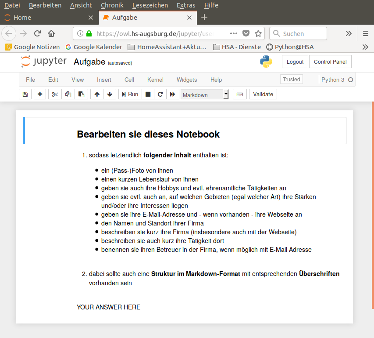This screenshot has width=374, height=338.
Task: Click the Logout button
Action: click(295, 62)
